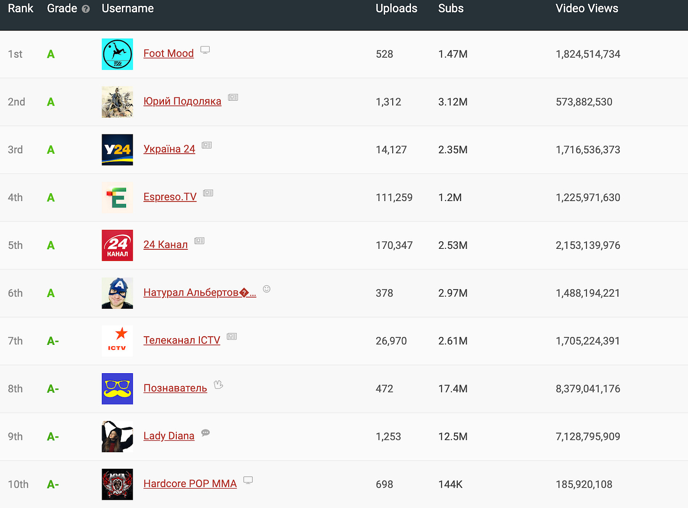Open Foot Mood channel avatar
Screen dimensions: 688x508
tap(117, 54)
